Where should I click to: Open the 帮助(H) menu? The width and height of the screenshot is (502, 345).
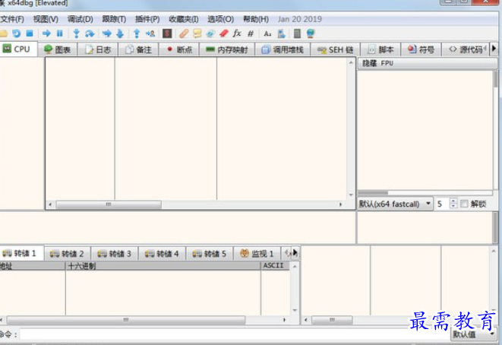[256, 19]
